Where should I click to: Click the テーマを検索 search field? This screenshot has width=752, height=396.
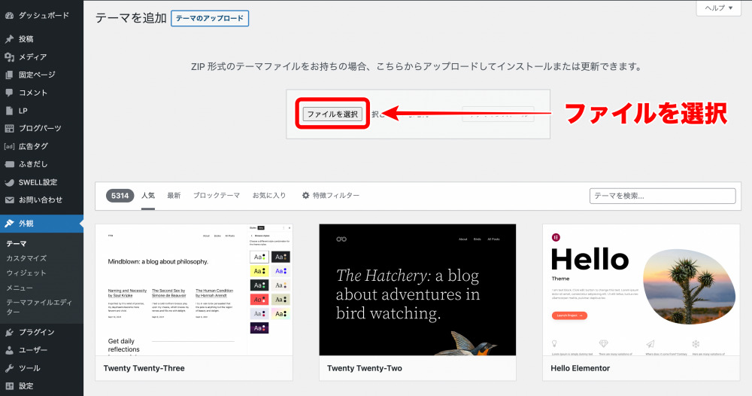[x=662, y=196]
